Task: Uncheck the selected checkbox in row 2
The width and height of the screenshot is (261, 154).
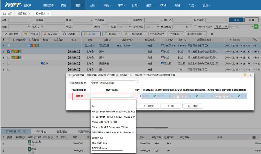Action: pyautogui.click(x=9, y=52)
